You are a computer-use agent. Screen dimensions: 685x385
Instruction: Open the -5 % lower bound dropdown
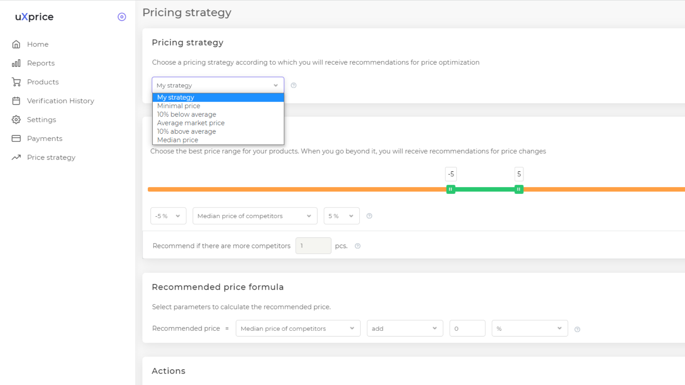pos(168,216)
